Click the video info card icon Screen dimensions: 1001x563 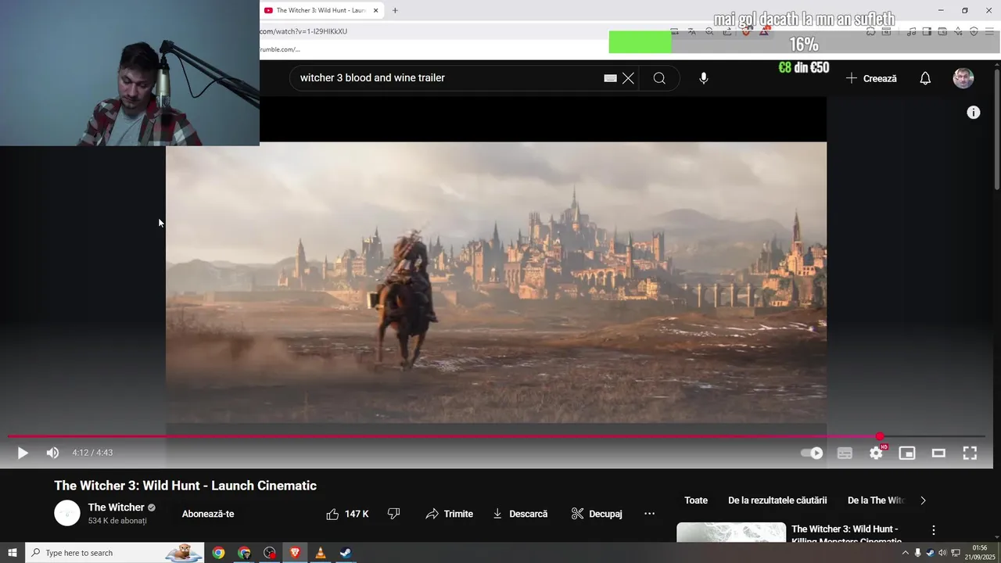(x=974, y=113)
